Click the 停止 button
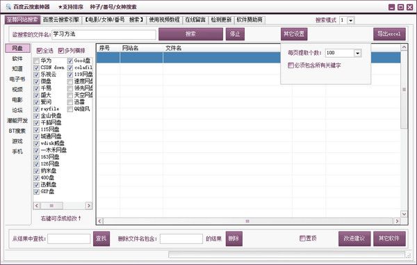Viewport: 417px width, 265px height. tap(235, 34)
